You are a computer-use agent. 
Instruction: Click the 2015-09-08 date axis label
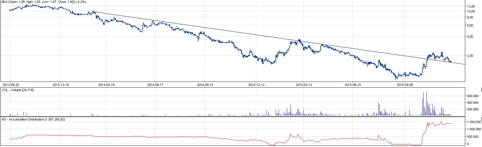point(405,85)
